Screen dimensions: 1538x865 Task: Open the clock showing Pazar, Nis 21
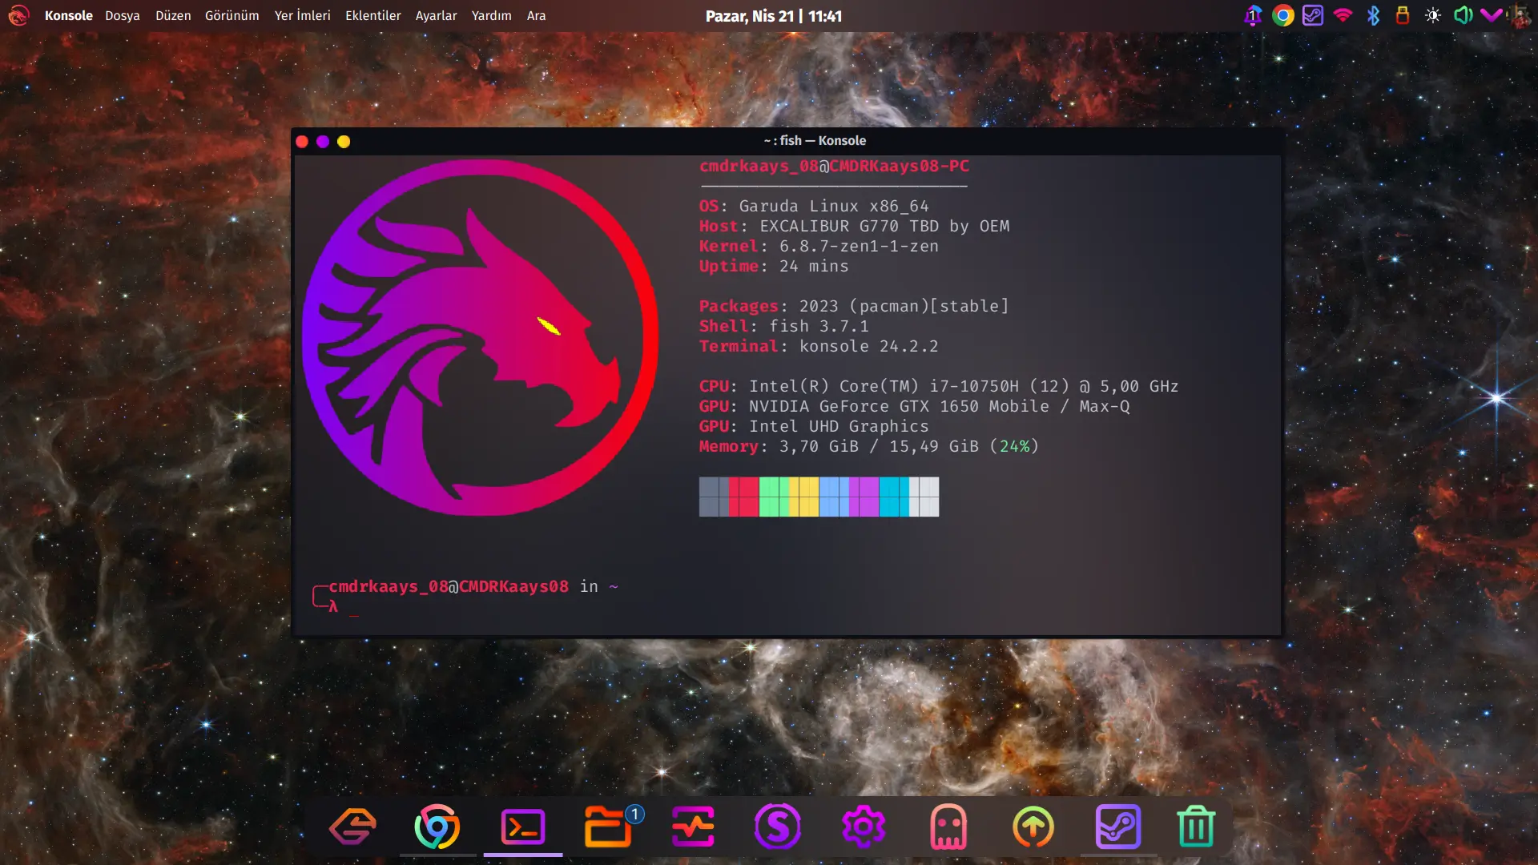point(774,16)
